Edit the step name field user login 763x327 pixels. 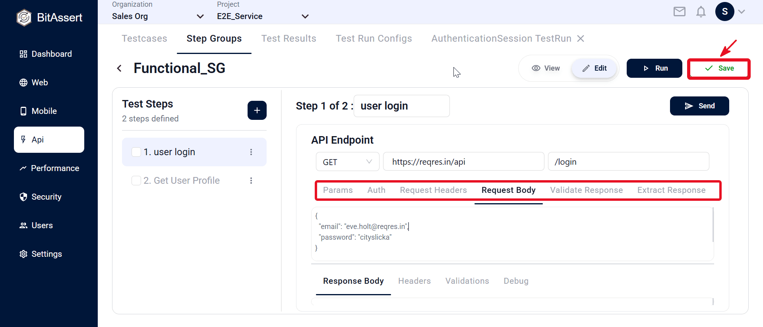[x=402, y=106]
